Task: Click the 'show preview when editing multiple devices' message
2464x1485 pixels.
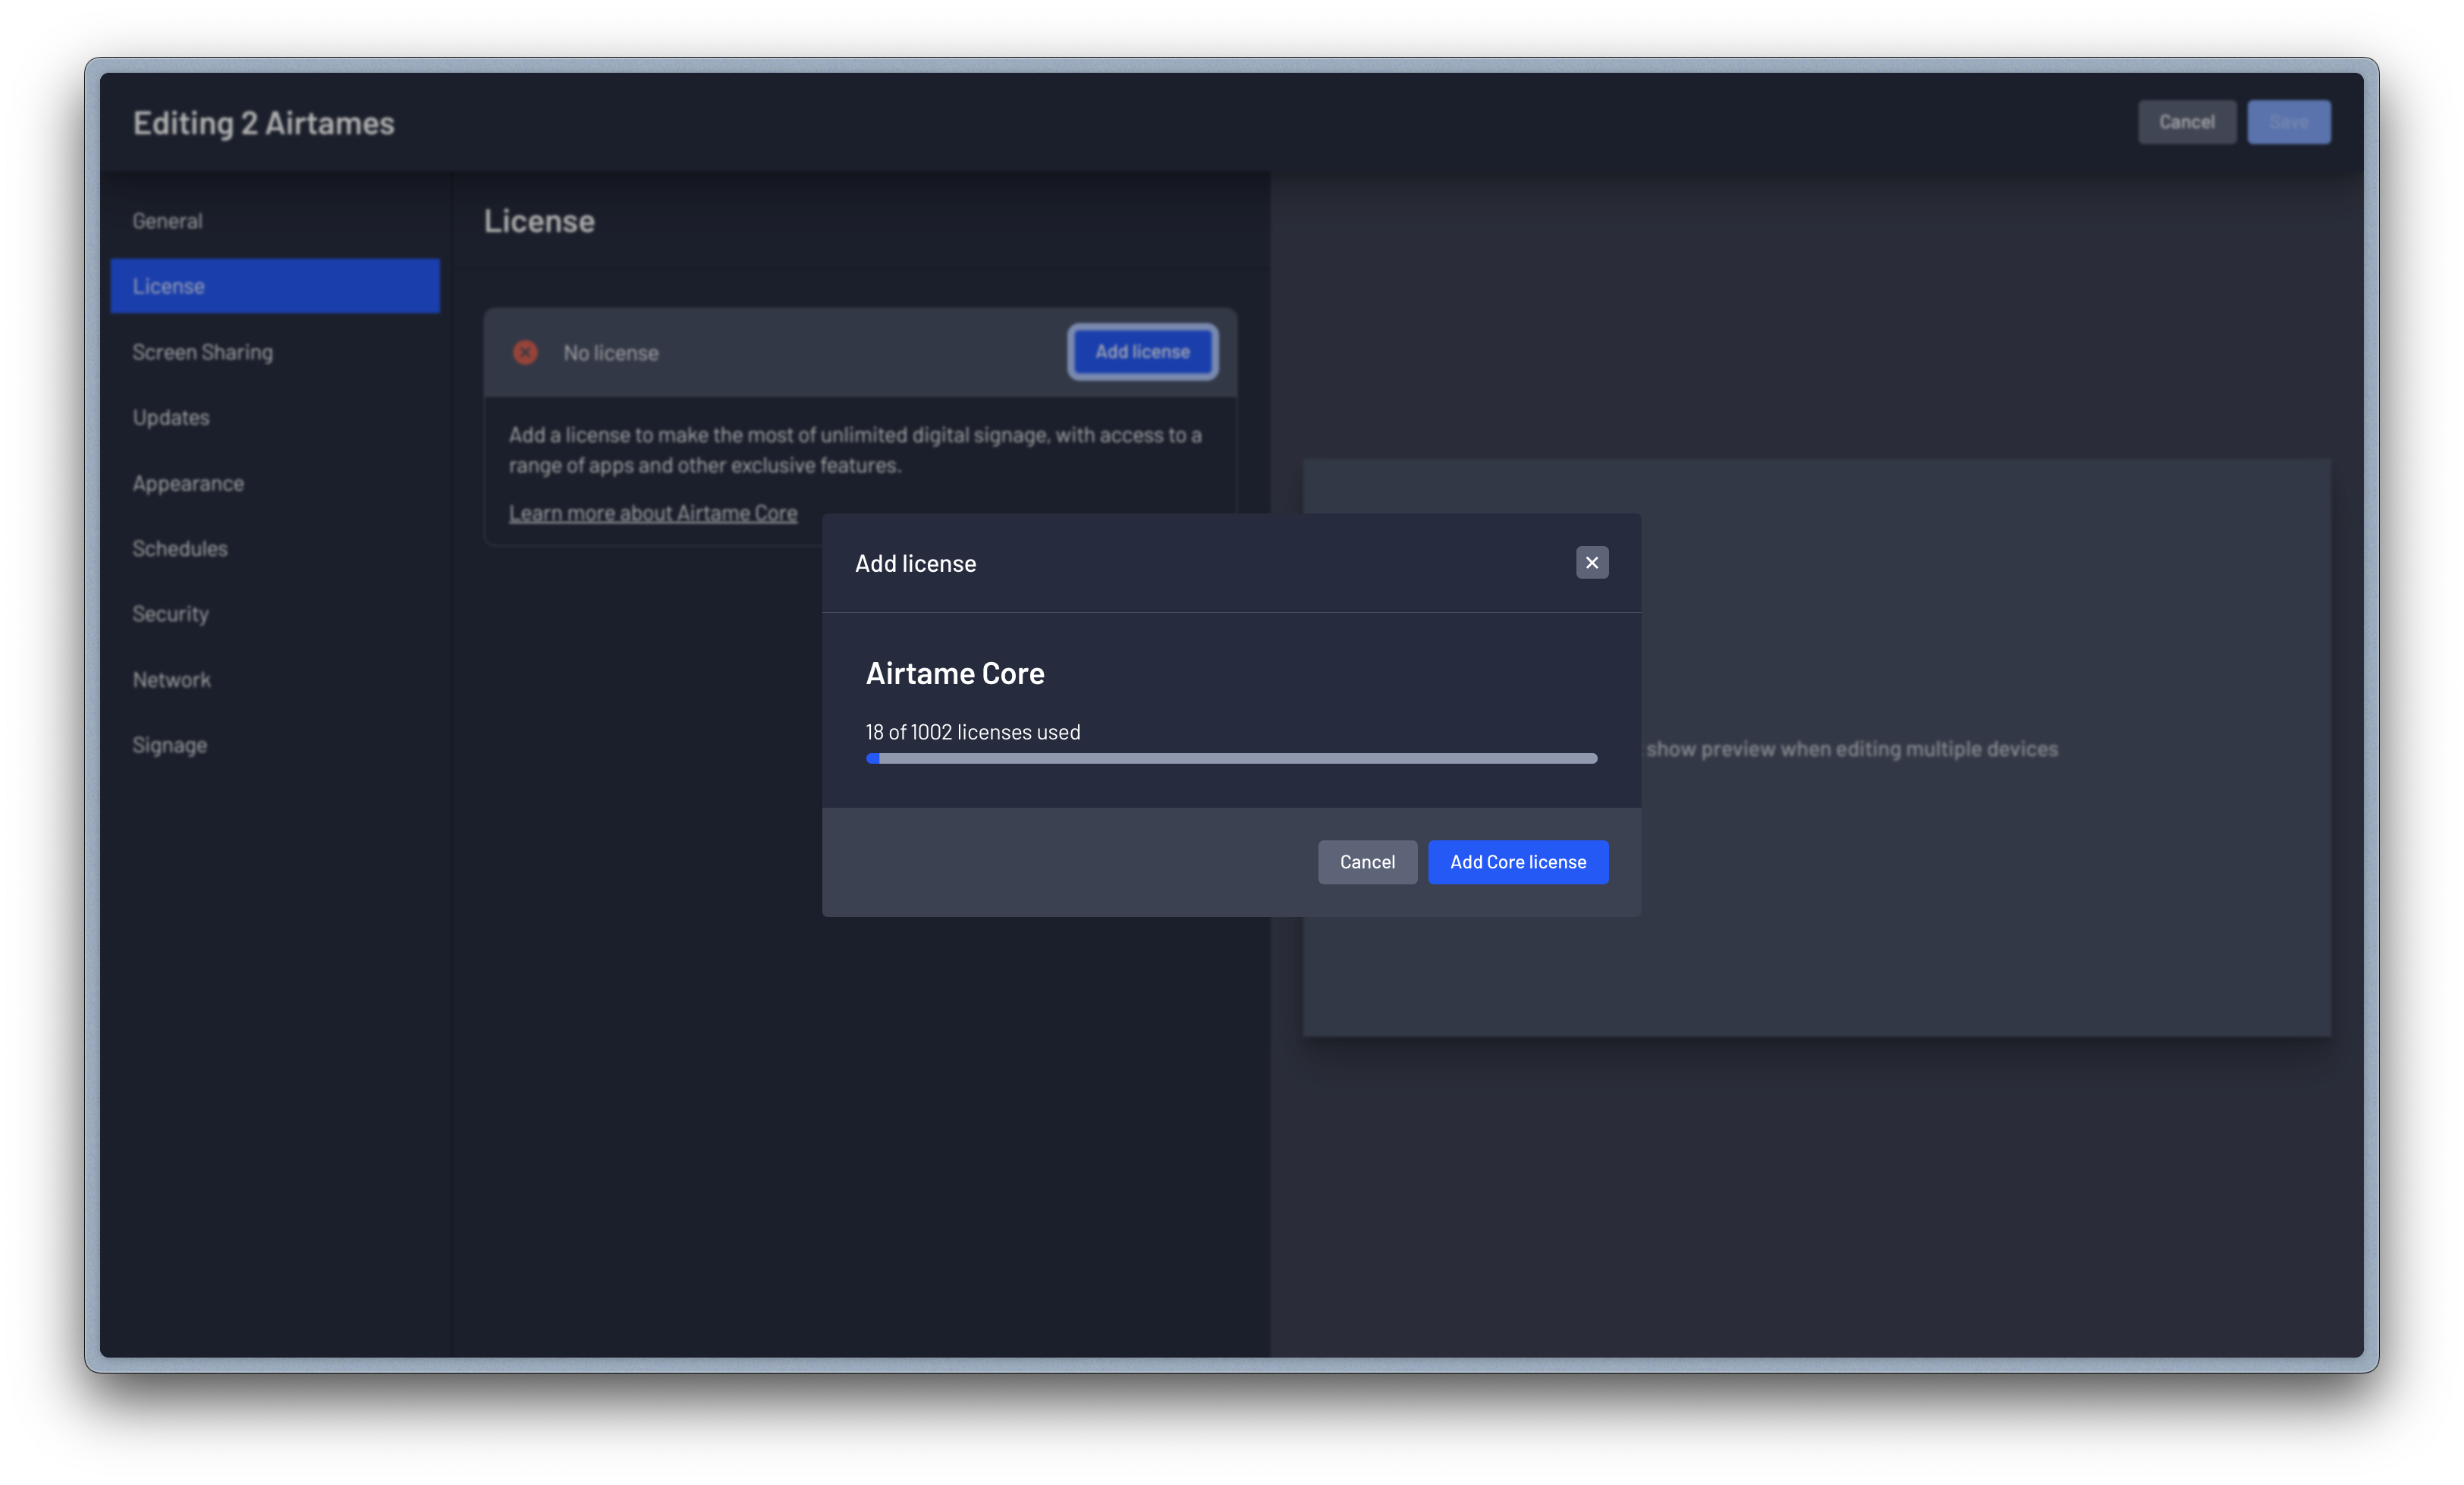Action: (1852, 749)
